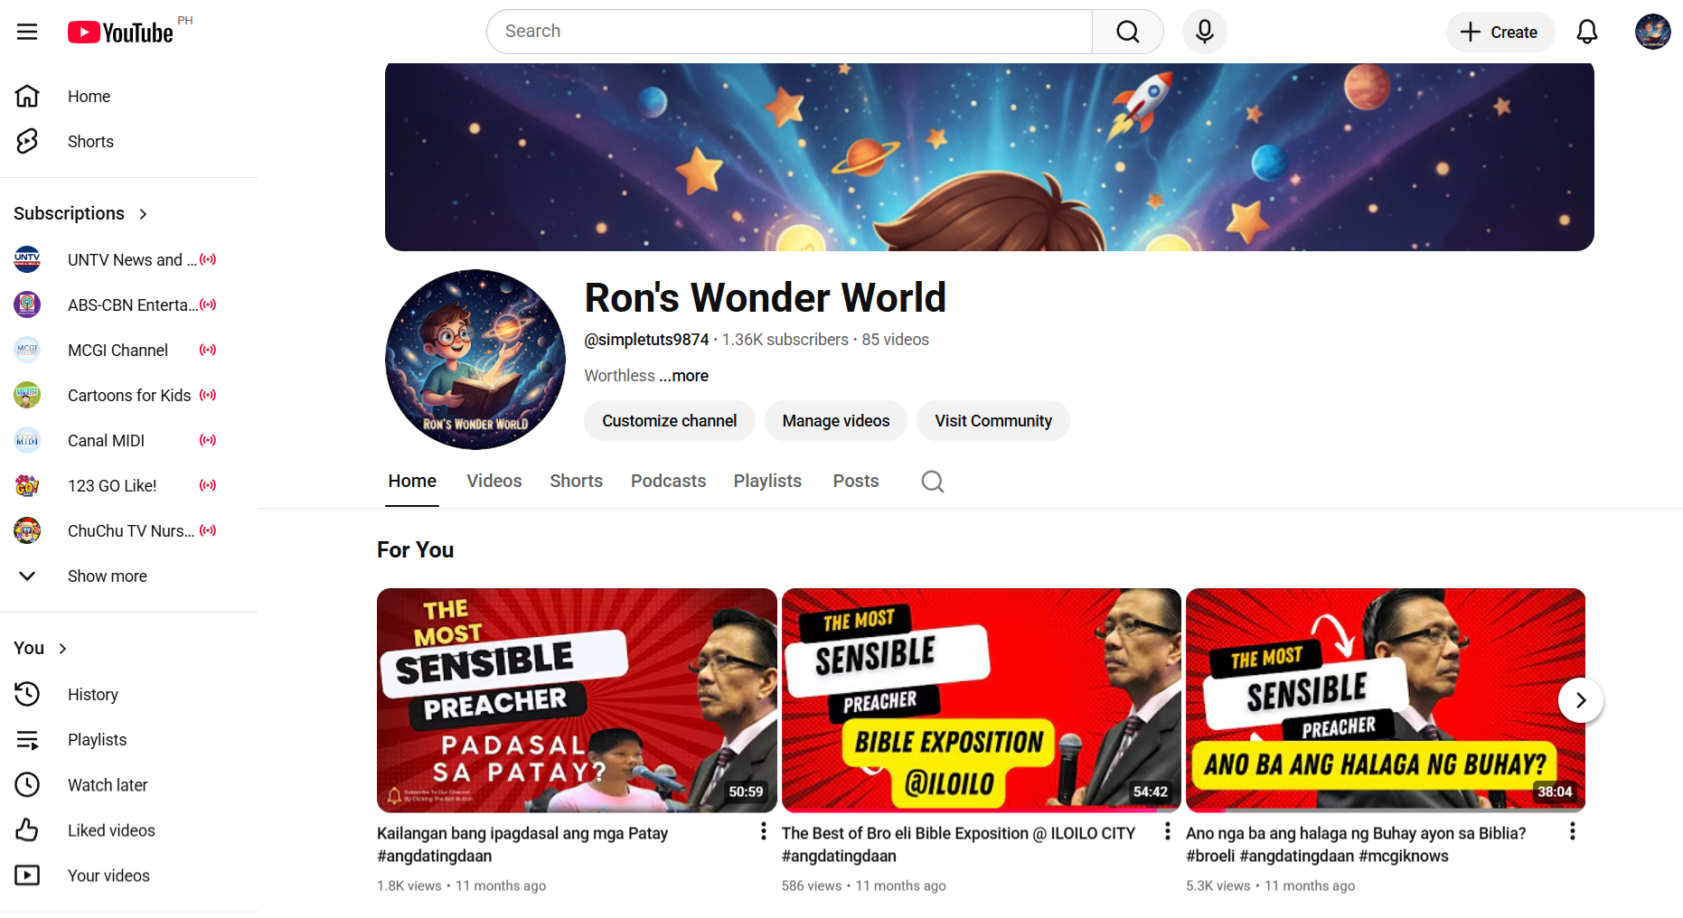Show next videos in For You carousel
Viewport: 1683px width, 918px height.
click(x=1581, y=700)
